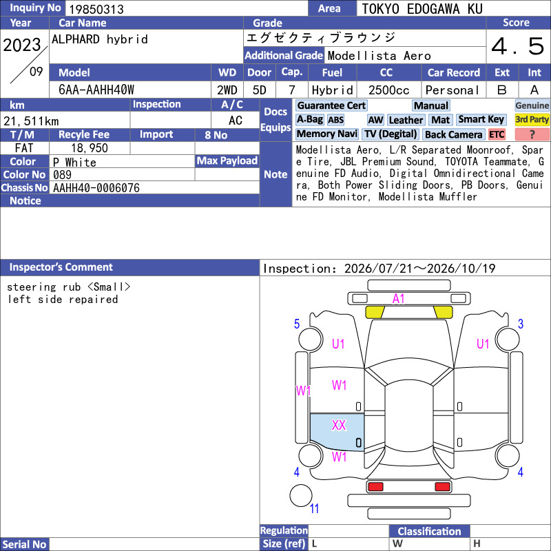Click the W1 mark on the left side sill
551x551 pixels.
point(303,391)
